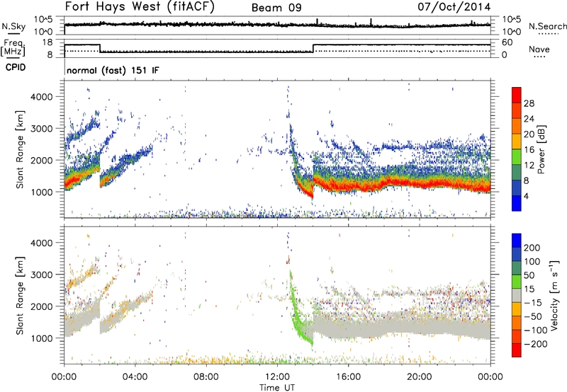Image resolution: width=567 pixels, height=392 pixels.
Task: Click the date '07/Oct/2014'
Action: 454,7
